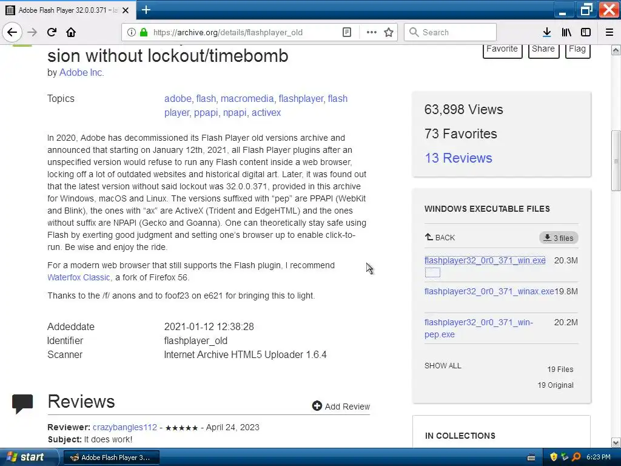Focus the address bar URL
The width and height of the screenshot is (621, 466).
(x=228, y=32)
